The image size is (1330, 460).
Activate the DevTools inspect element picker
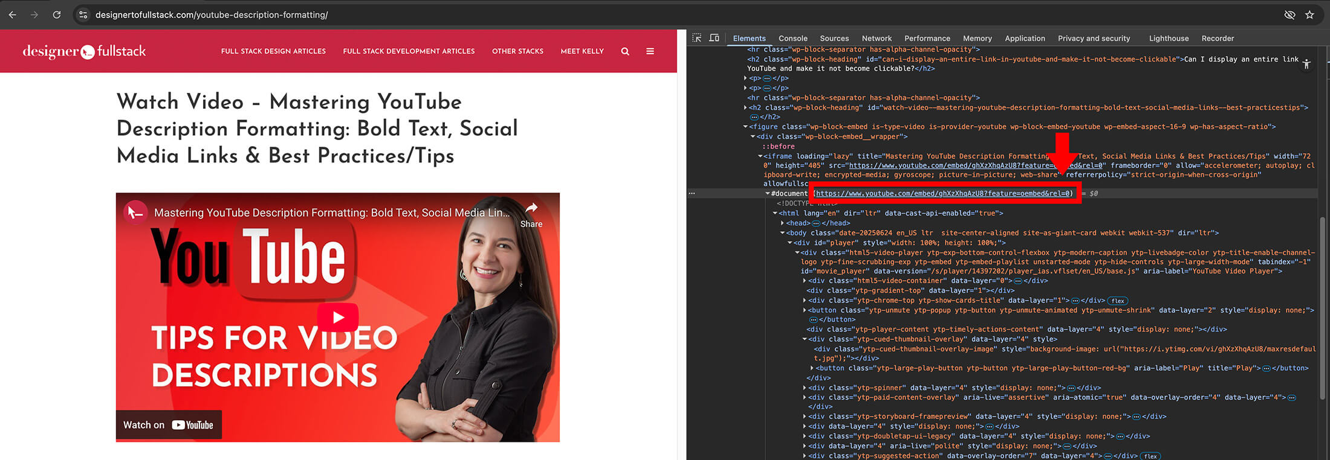[x=696, y=38]
